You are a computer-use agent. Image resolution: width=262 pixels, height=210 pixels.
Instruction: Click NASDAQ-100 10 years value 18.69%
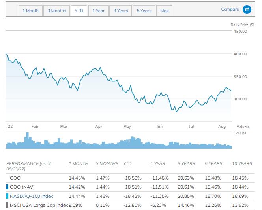(x=240, y=196)
